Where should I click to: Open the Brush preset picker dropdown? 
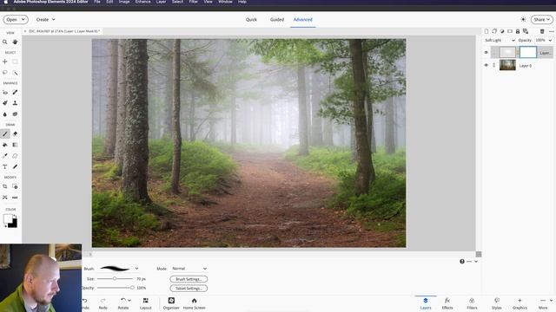(136, 269)
